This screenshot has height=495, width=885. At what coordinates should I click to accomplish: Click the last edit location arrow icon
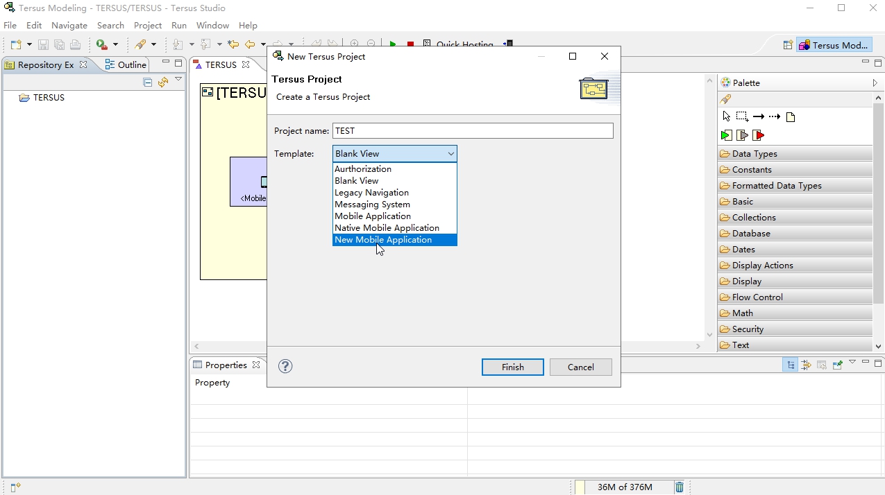233,44
